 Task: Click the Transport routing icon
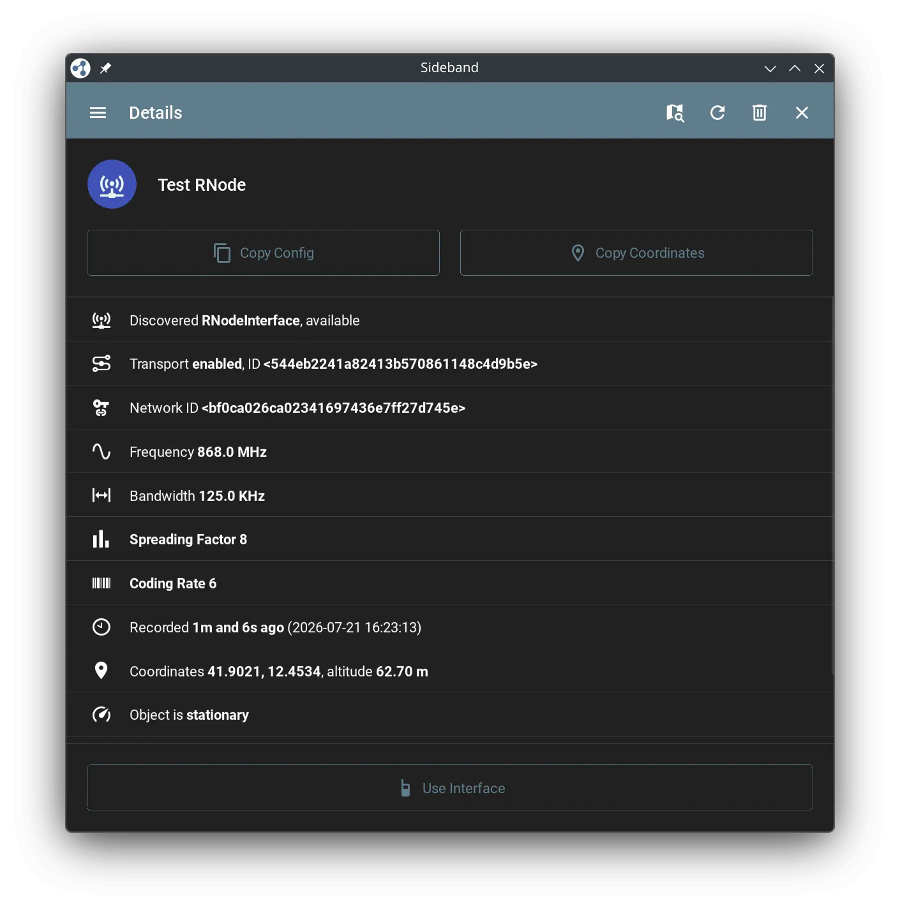(x=101, y=364)
